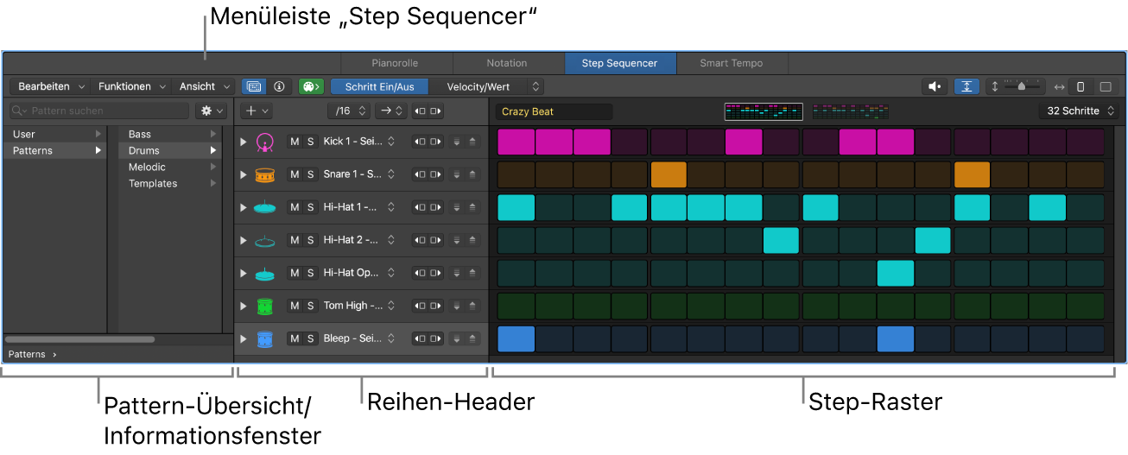
Task: Adjust the vertical zoom slider
Action: (x=1023, y=86)
